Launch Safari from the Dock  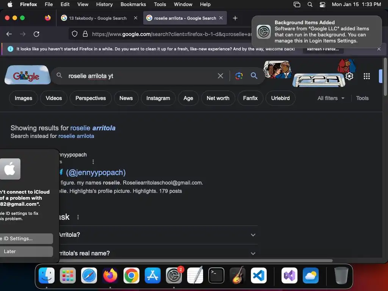tap(89, 275)
